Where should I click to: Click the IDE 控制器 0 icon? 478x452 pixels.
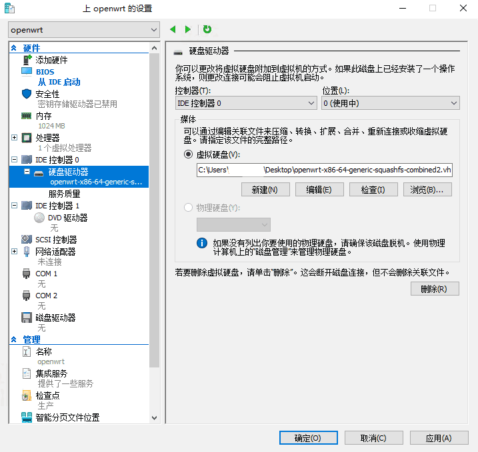pyautogui.click(x=27, y=160)
